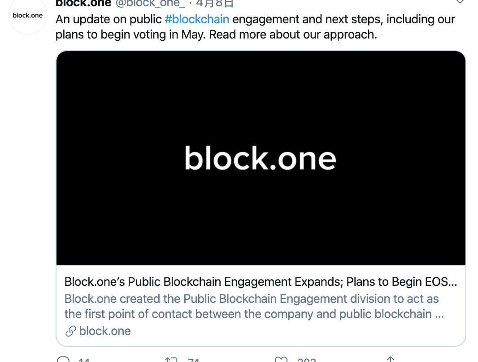Click the link chain icon beside block.one
The width and height of the screenshot is (478, 362).
click(x=70, y=332)
